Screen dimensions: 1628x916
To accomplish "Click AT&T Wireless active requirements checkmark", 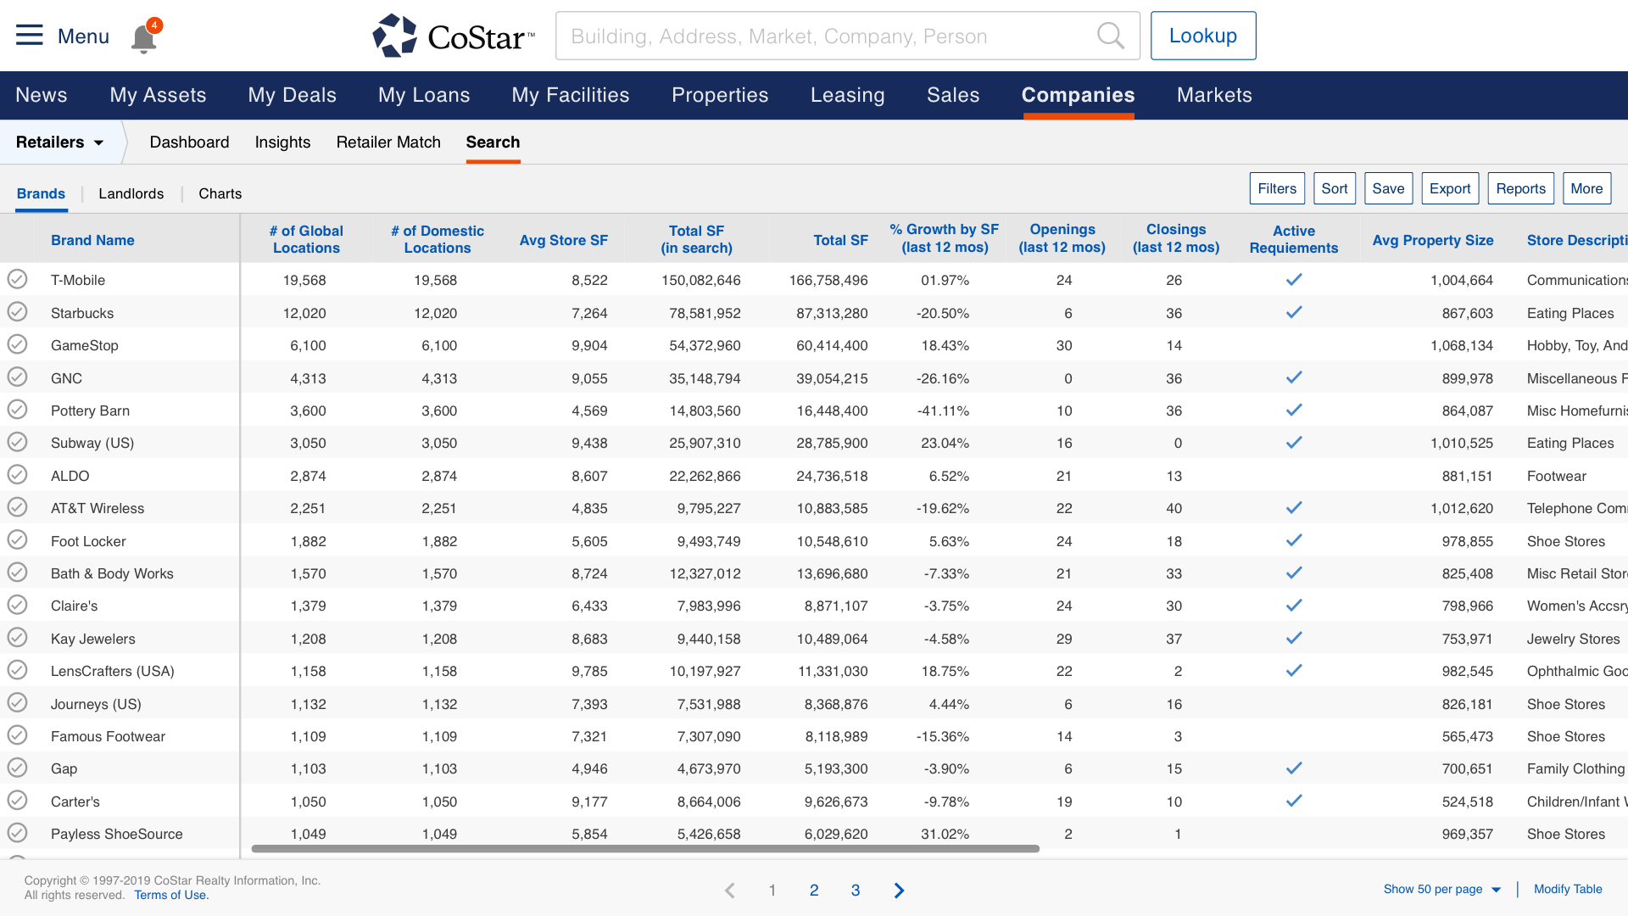I will 1294,508.
